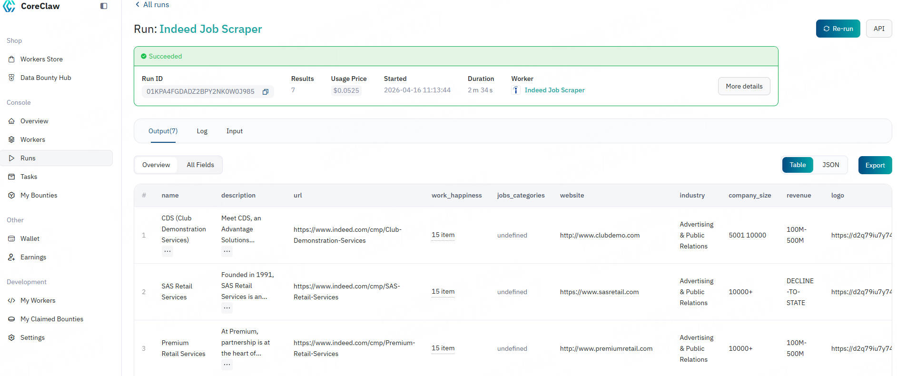This screenshot has width=897, height=376.
Task: Click the Earnings person icon
Action: click(11, 257)
